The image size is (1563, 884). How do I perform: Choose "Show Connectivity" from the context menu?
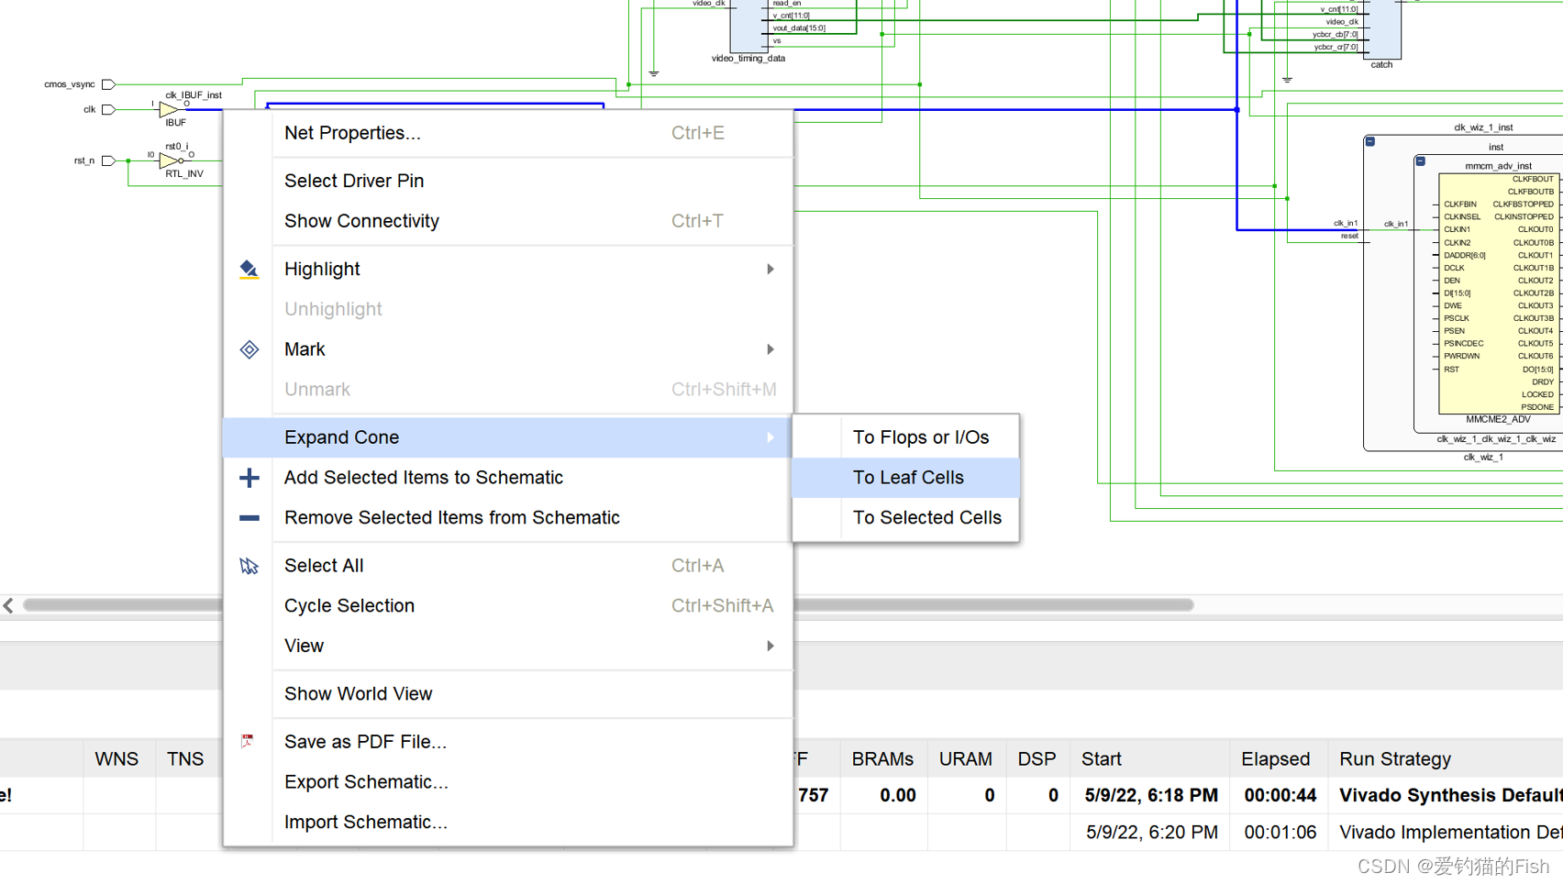[360, 221]
